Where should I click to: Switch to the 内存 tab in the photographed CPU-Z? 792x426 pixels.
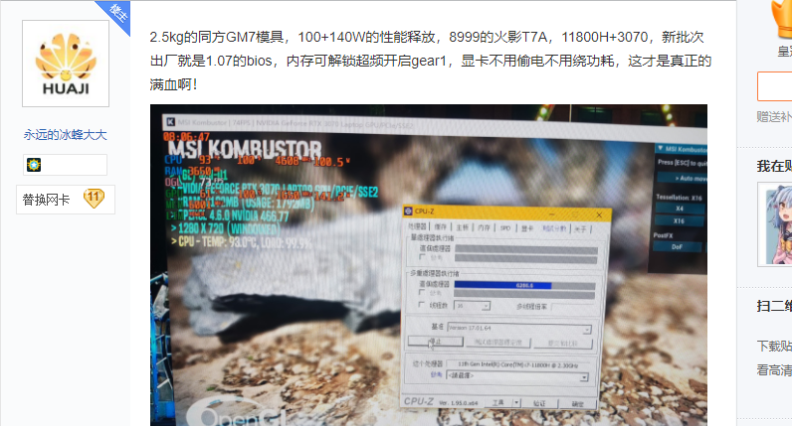point(484,227)
